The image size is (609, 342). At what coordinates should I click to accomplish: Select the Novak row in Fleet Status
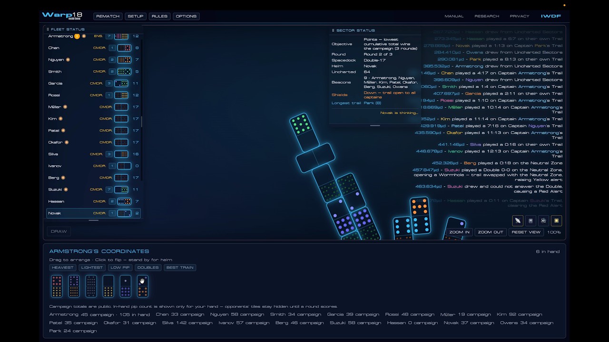coord(93,213)
